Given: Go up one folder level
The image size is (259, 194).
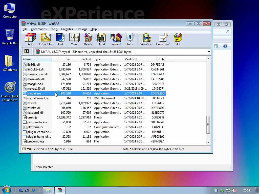Looking at the screenshot, I should tap(26, 52).
